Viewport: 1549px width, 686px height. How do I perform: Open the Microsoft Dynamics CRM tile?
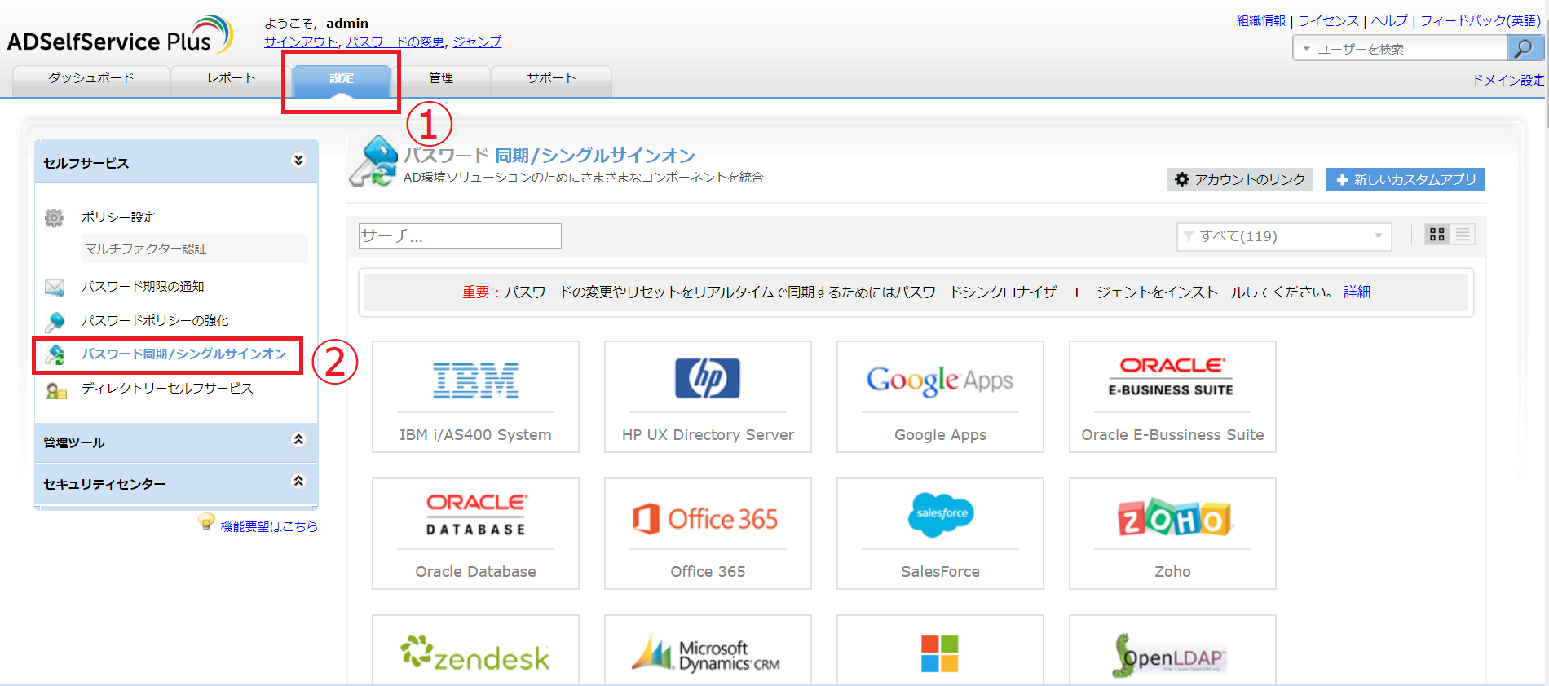click(x=708, y=650)
